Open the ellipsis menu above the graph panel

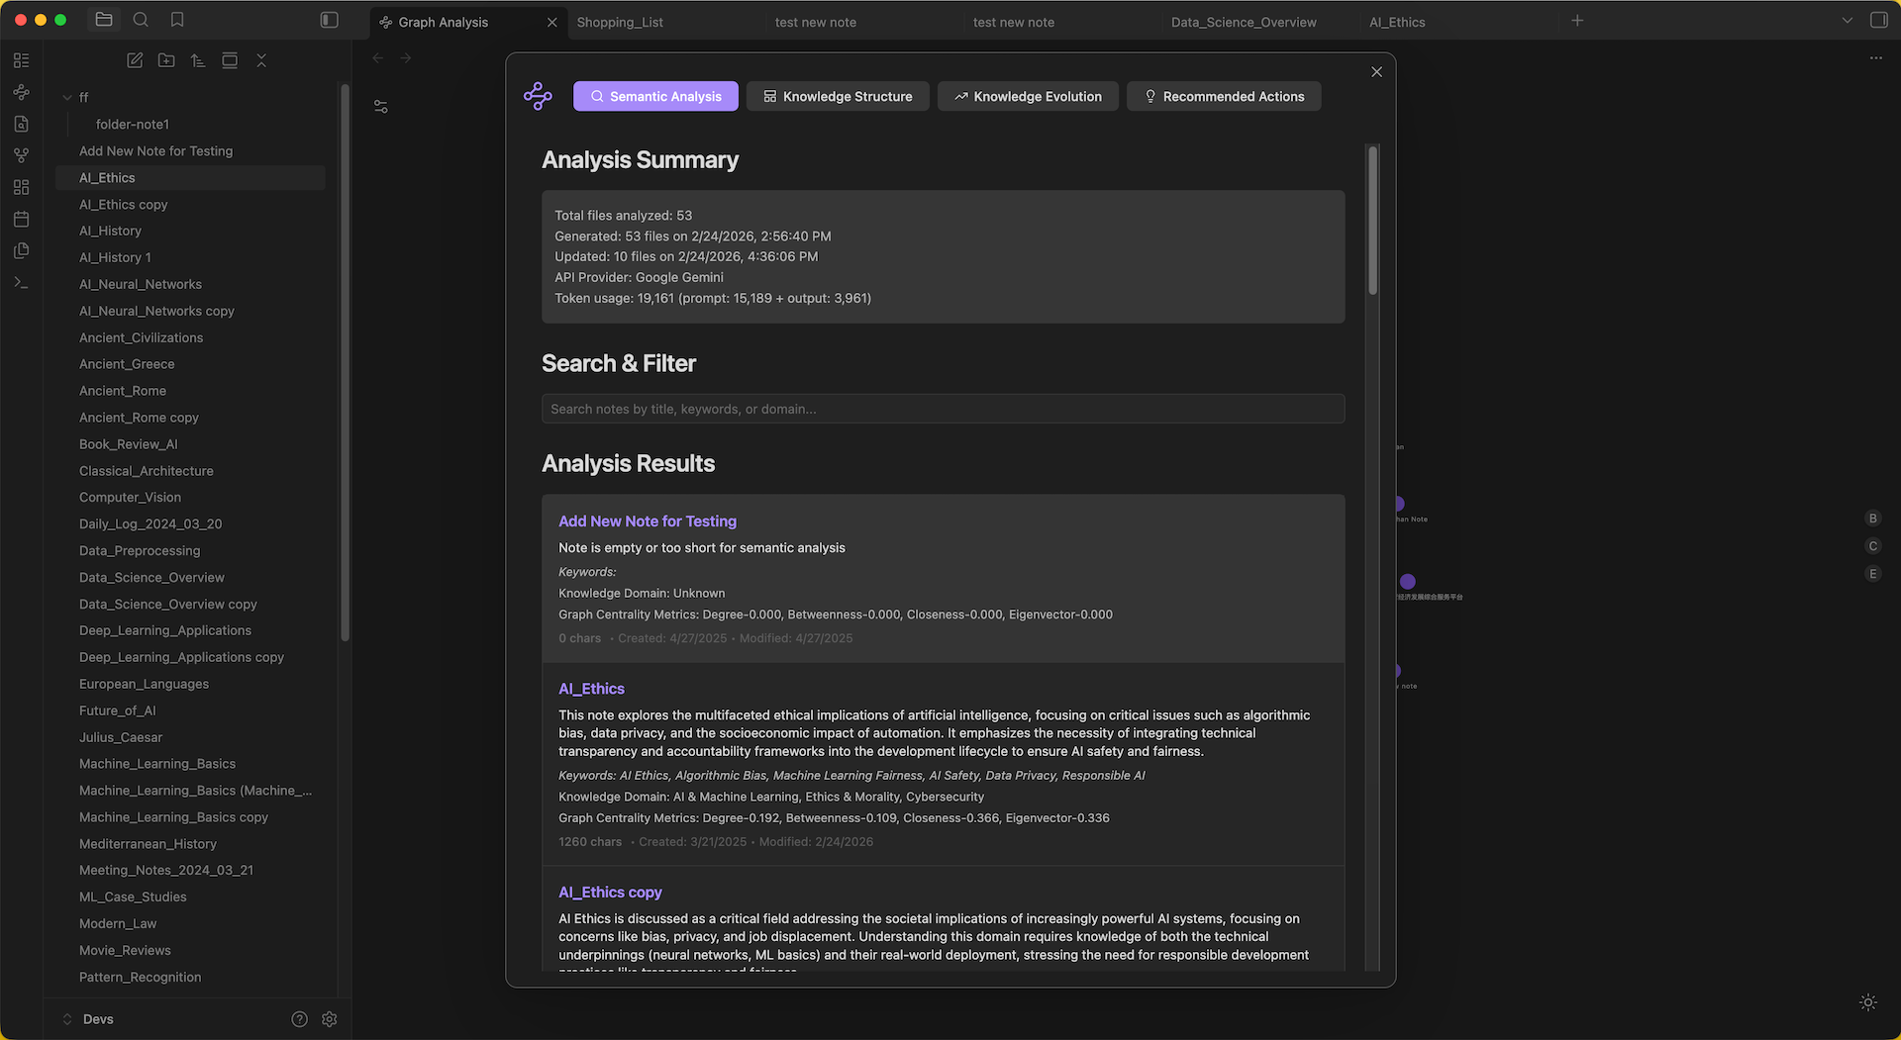point(1877,58)
